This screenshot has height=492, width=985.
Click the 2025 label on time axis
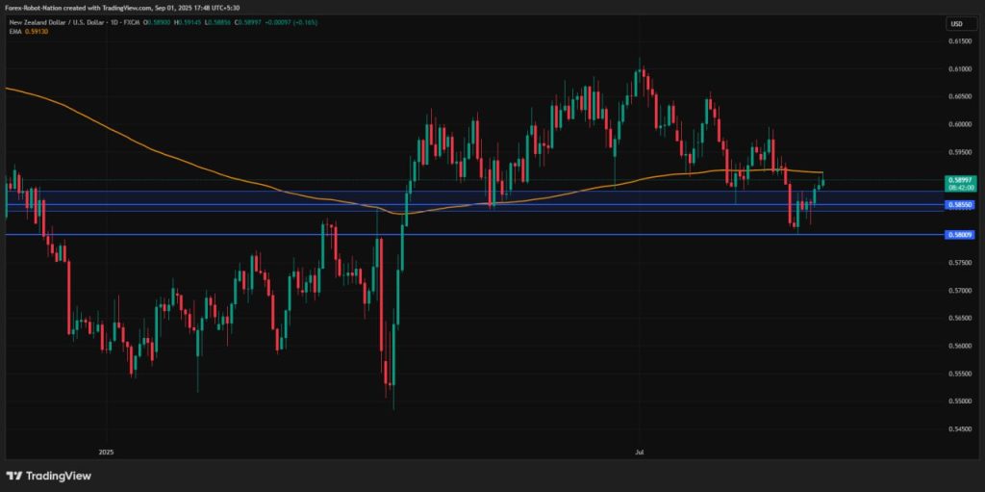click(x=106, y=450)
